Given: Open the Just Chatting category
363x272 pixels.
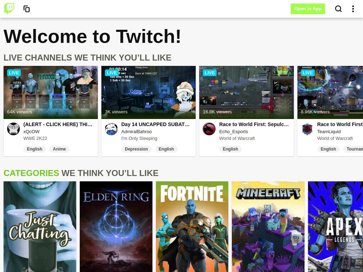Looking at the screenshot, I should click(40, 227).
